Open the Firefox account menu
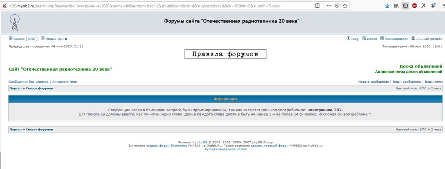This screenshot has height=169, width=445. coord(433,5)
